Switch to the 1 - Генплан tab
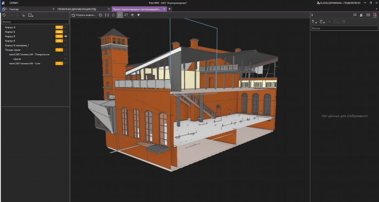Image resolution: width=379 pixels, height=202 pixels. [x=28, y=9]
